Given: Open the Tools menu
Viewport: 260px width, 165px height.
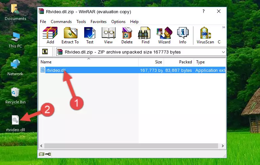Looking at the screenshot, I should point(81,22).
